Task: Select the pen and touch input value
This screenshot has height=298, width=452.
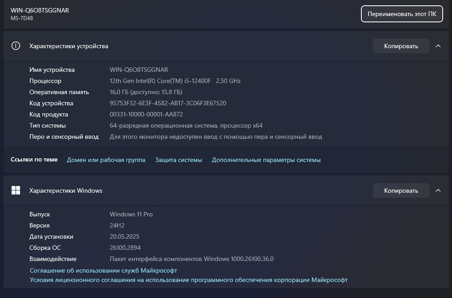Action: (x=216, y=137)
